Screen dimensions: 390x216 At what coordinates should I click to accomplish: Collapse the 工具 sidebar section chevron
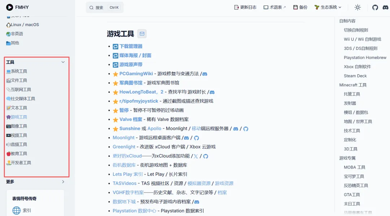point(63,62)
